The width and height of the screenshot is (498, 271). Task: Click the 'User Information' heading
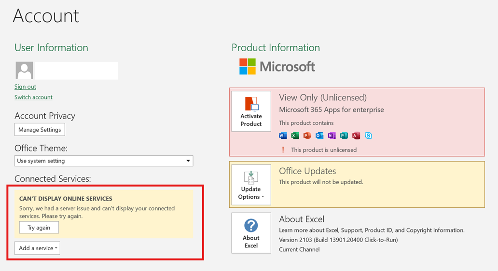coord(51,48)
